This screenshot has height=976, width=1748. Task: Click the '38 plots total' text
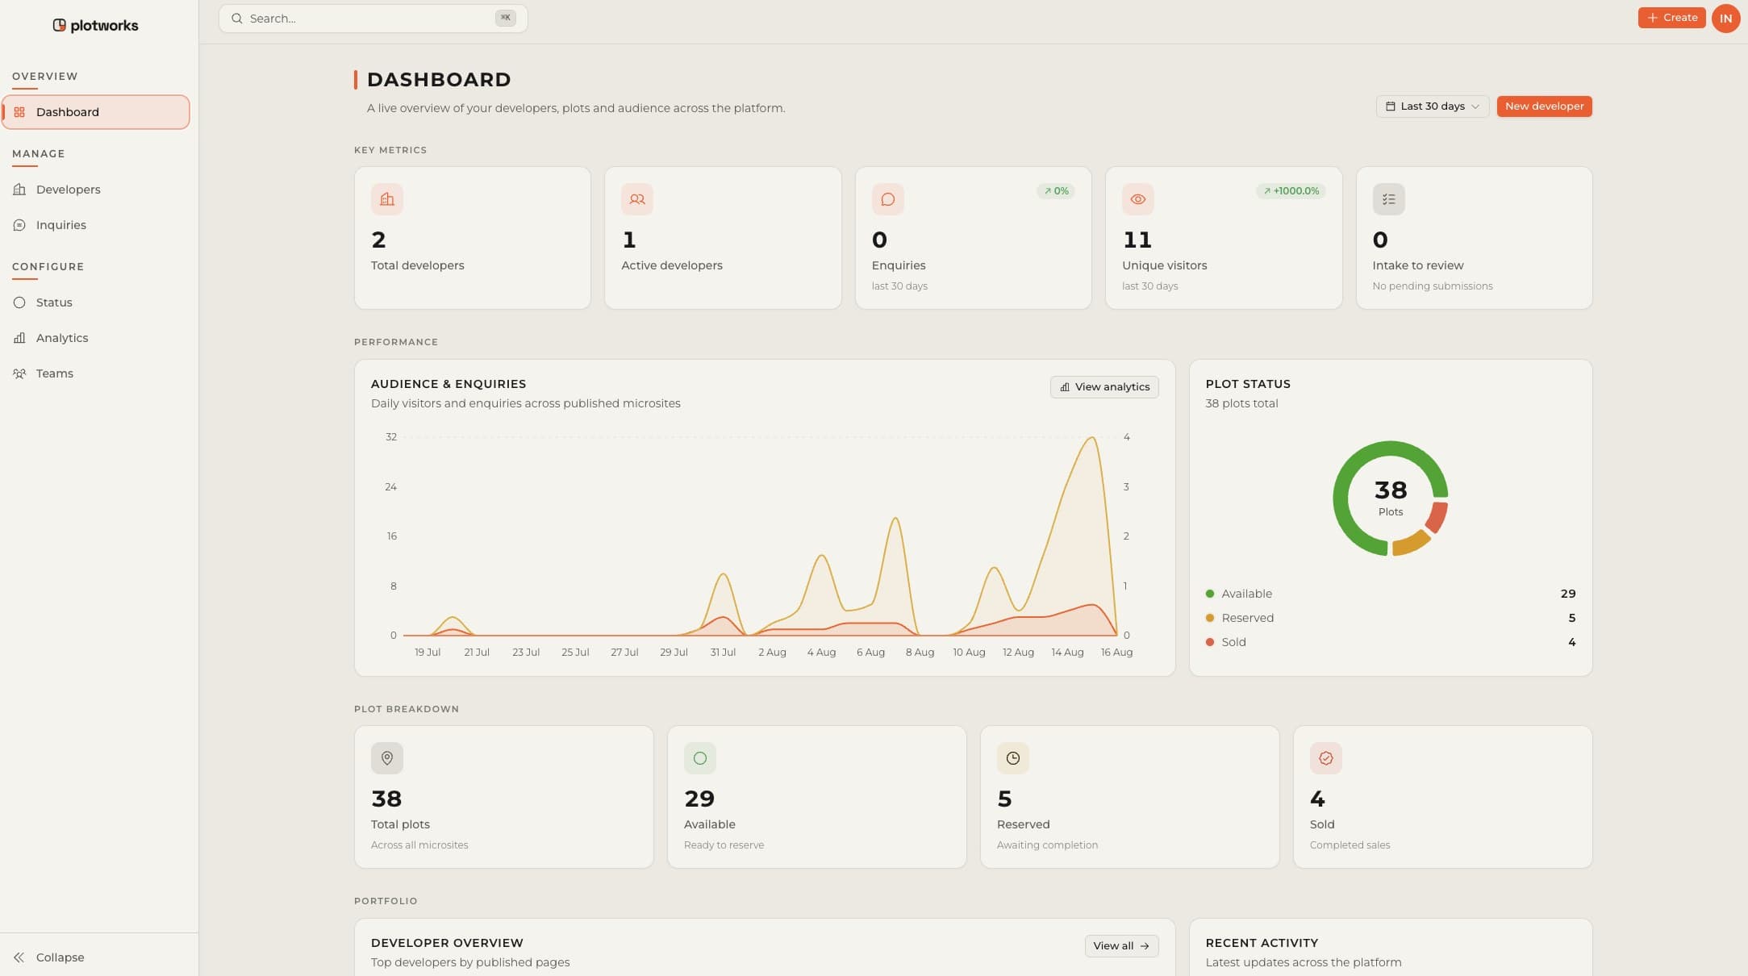(x=1241, y=403)
